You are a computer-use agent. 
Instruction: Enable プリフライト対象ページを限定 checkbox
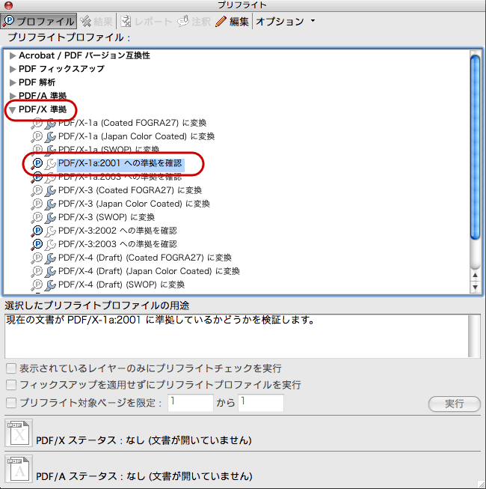[x=11, y=403]
